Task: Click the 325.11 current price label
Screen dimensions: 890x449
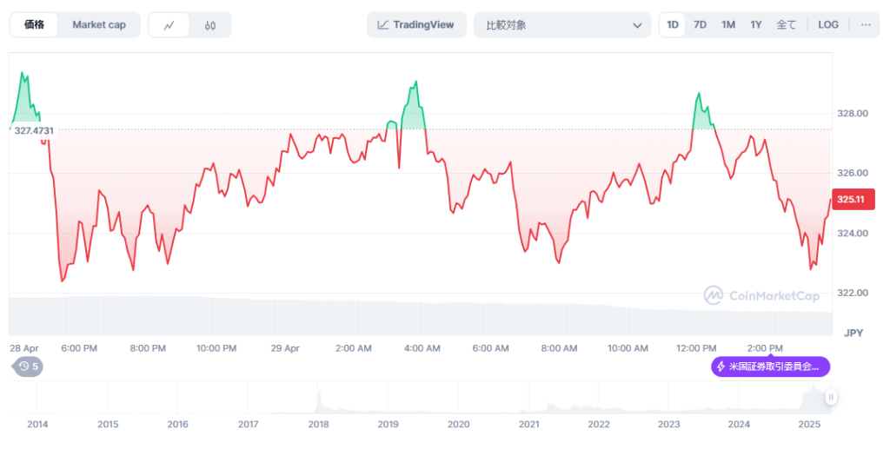Action: 852,200
